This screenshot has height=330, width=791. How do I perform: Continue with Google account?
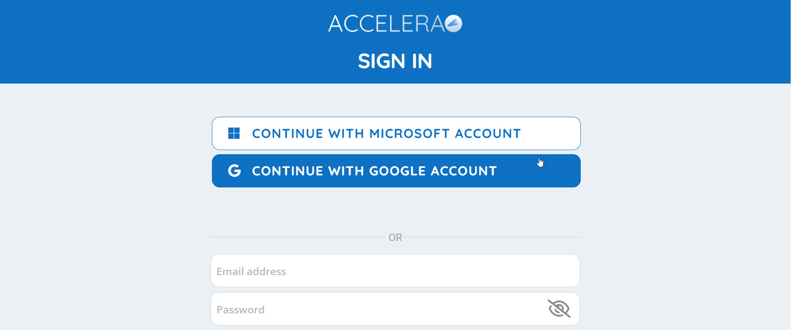click(x=395, y=171)
